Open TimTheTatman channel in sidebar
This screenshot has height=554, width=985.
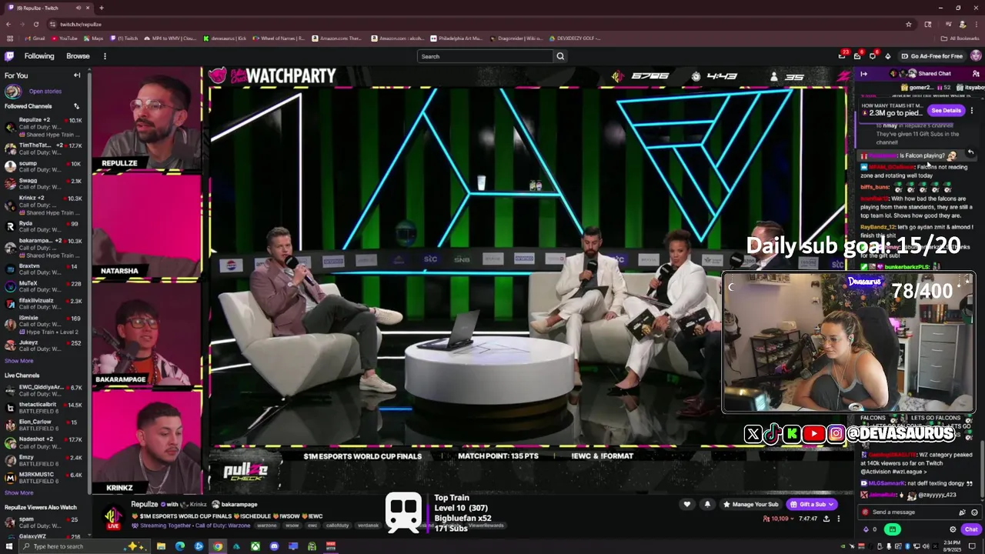tap(44, 149)
